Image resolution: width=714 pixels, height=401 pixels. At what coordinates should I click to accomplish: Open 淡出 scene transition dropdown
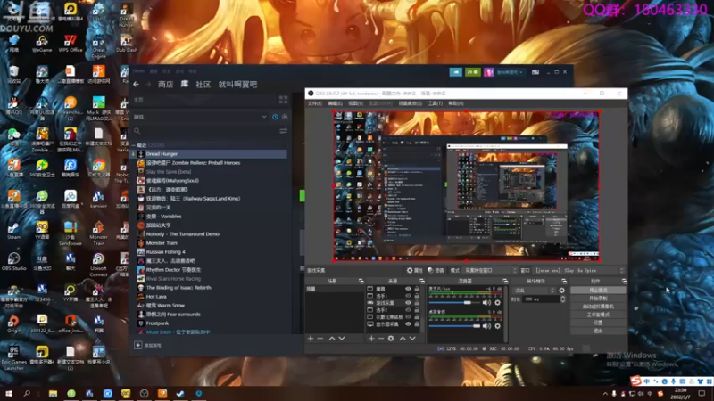534,291
